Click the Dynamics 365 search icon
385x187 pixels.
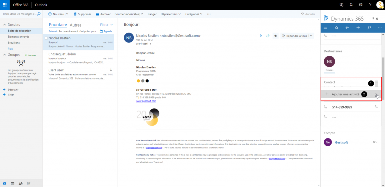(x=369, y=28)
